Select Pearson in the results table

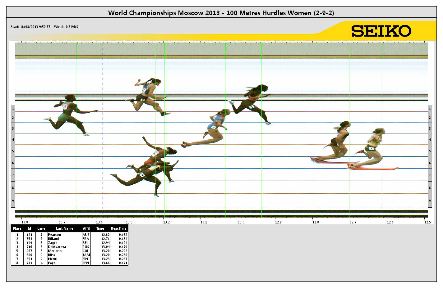(54, 235)
